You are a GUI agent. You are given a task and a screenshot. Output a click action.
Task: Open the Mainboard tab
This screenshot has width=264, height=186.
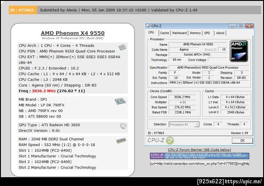click(x=180, y=33)
